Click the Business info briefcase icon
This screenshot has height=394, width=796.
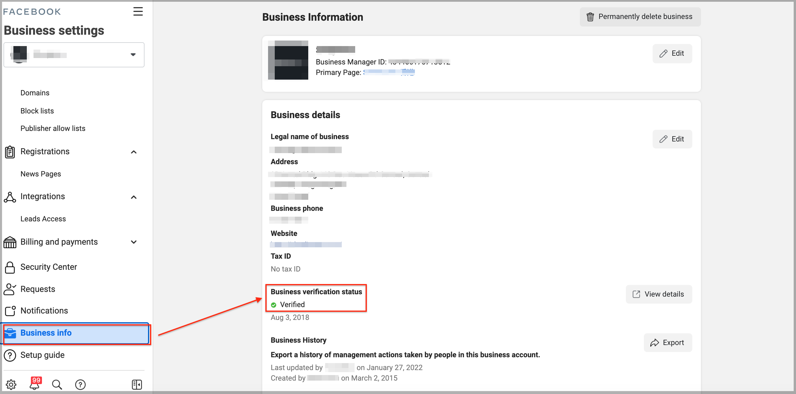point(10,333)
